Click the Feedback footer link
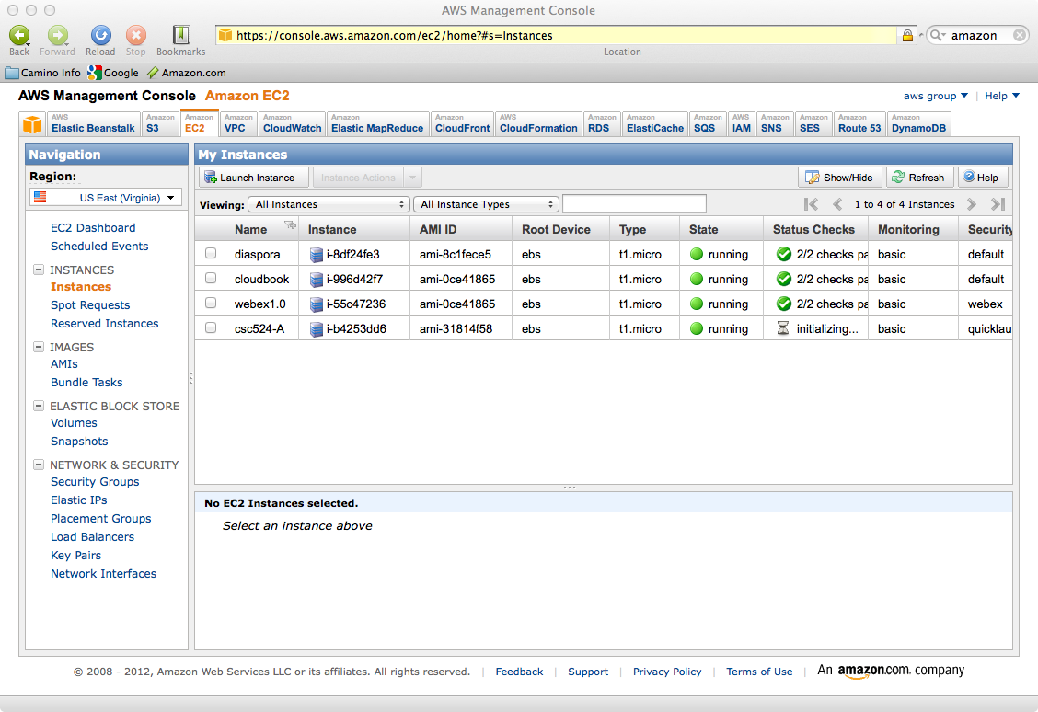 [x=519, y=672]
